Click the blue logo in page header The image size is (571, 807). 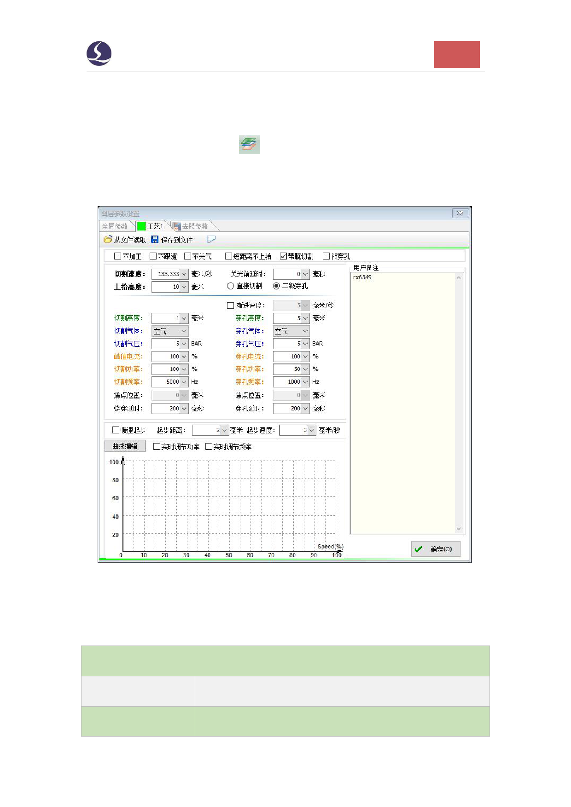click(x=99, y=53)
